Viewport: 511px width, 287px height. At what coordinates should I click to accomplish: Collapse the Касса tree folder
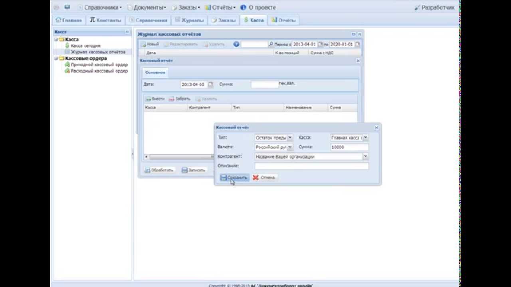[56, 39]
